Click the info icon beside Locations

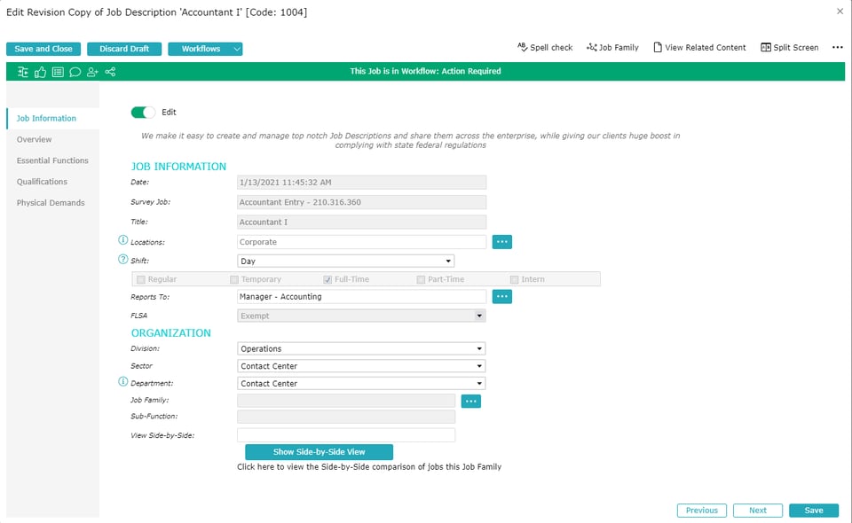(123, 241)
